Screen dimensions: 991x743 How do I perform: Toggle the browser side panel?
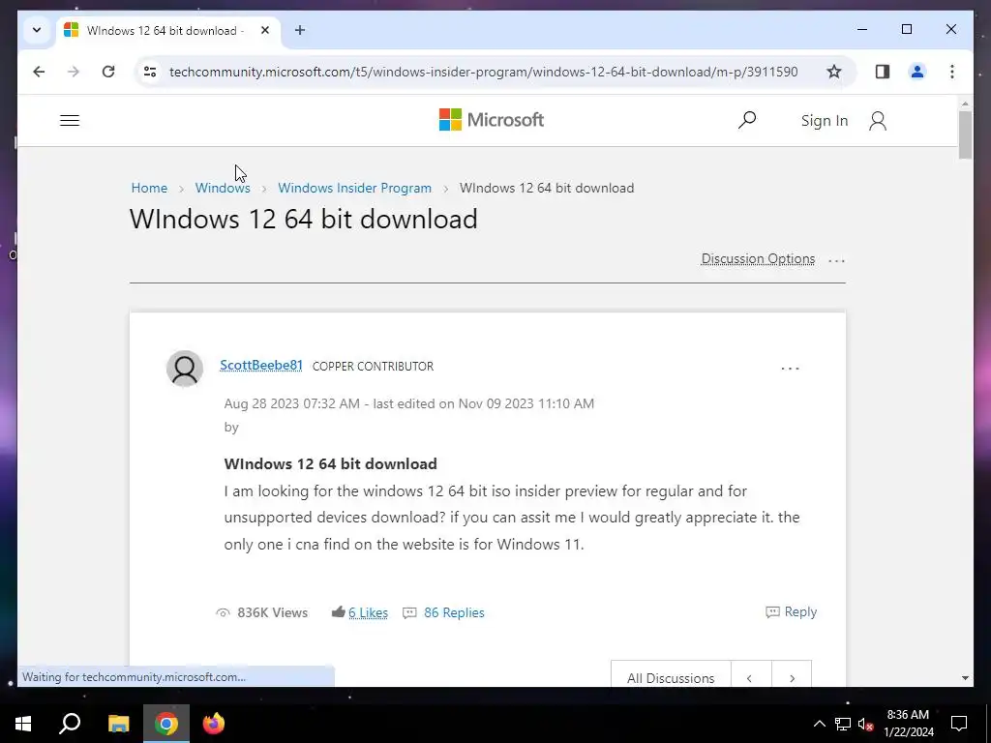pos(883,72)
